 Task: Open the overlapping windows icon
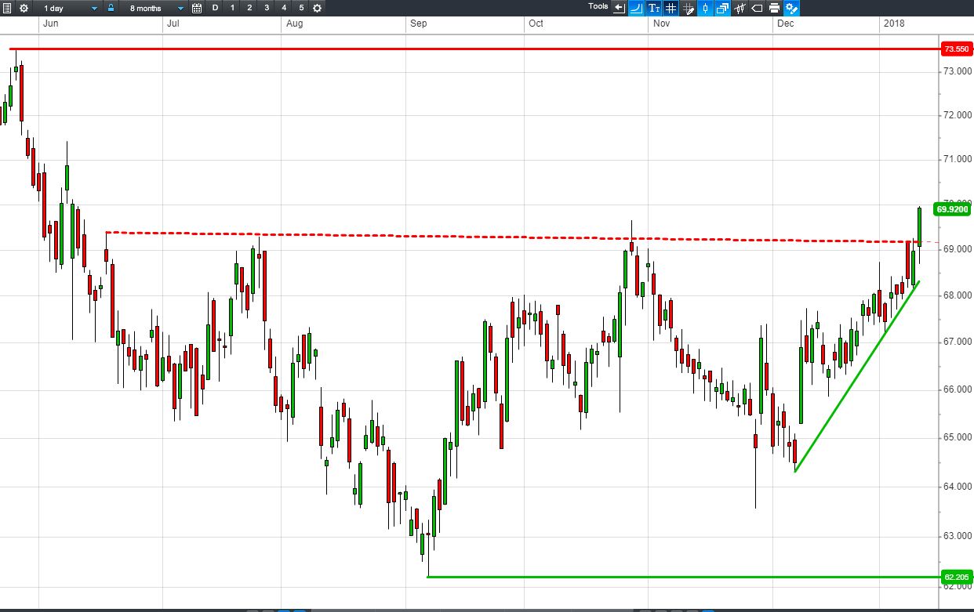pyautogui.click(x=722, y=8)
